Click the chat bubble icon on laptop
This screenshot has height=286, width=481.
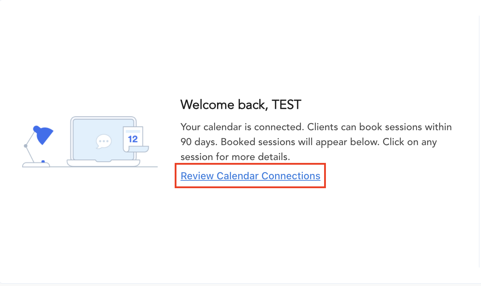(104, 142)
